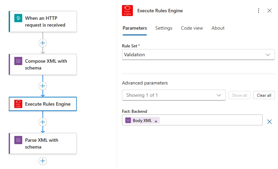Close the Execute Rules Engine panel
Screen dimensions: 278x169
(x=269, y=11)
